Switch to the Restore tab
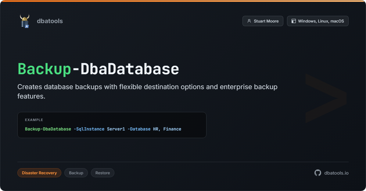Screen dimensions: 366x191 102,173
